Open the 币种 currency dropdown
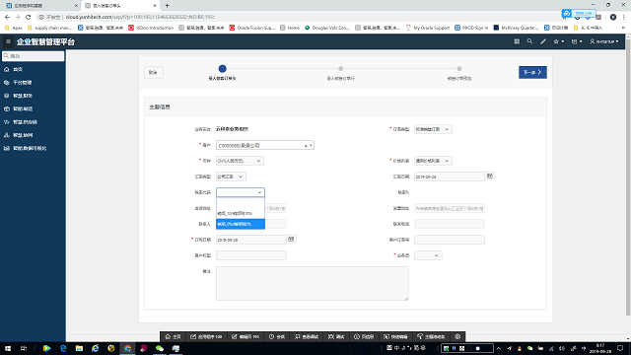Viewport: 631px width, 355px height. coord(240,161)
